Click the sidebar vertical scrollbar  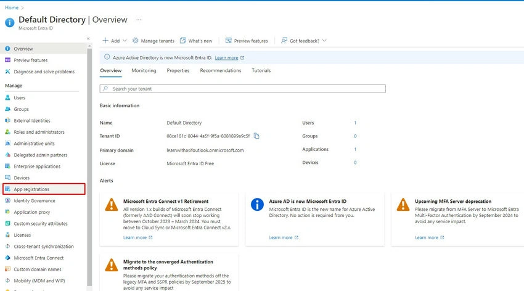tap(89, 167)
